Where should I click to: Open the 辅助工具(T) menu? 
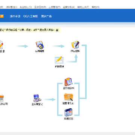click(x=83, y=7)
